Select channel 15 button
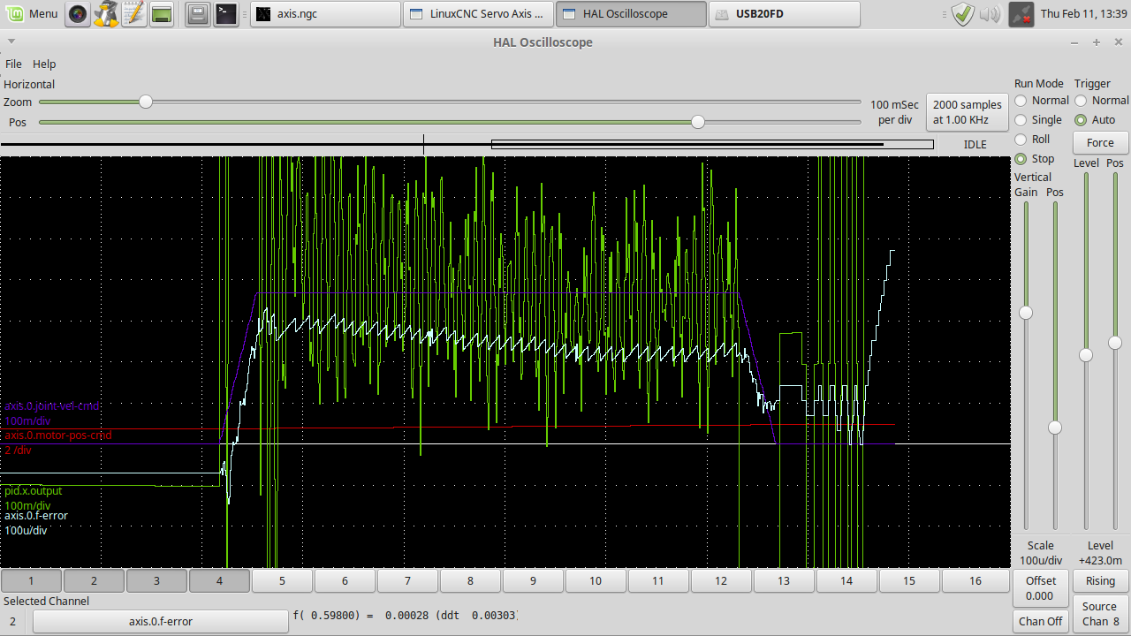Viewport: 1131px width, 636px height. [x=909, y=580]
